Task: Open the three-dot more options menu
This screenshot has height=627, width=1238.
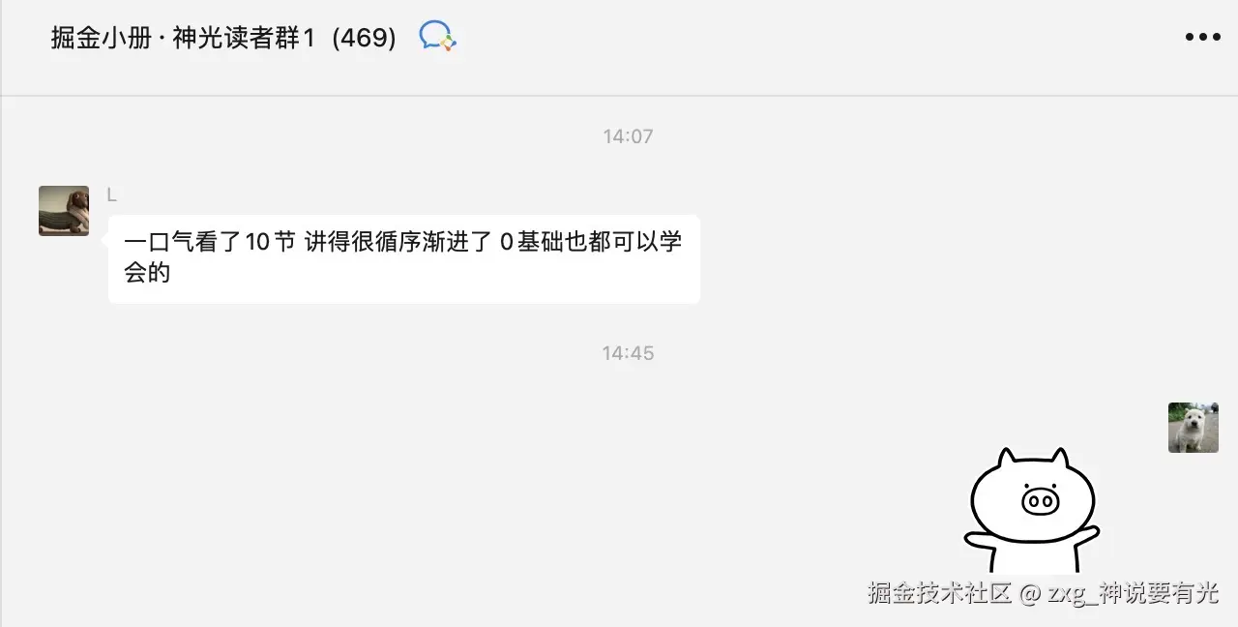Action: coord(1202,38)
